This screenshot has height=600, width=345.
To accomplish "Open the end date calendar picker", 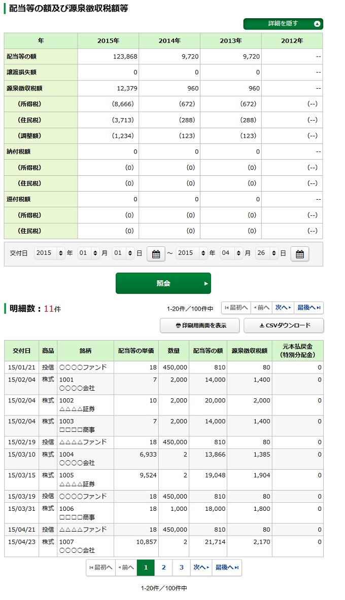I will tap(299, 254).
